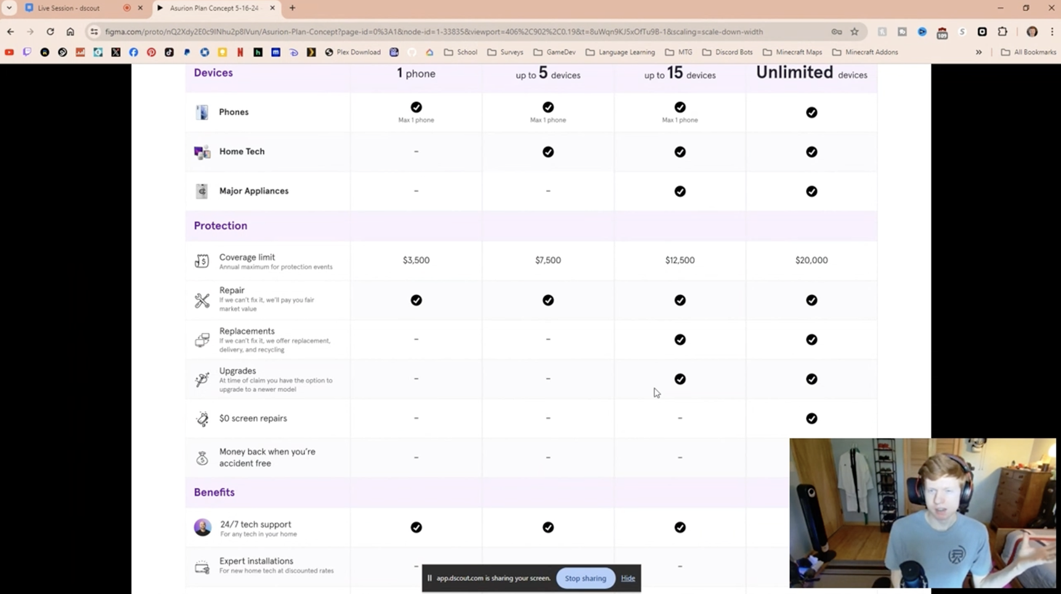The image size is (1061, 594).
Task: Go to the browser home page
Action: click(x=70, y=32)
